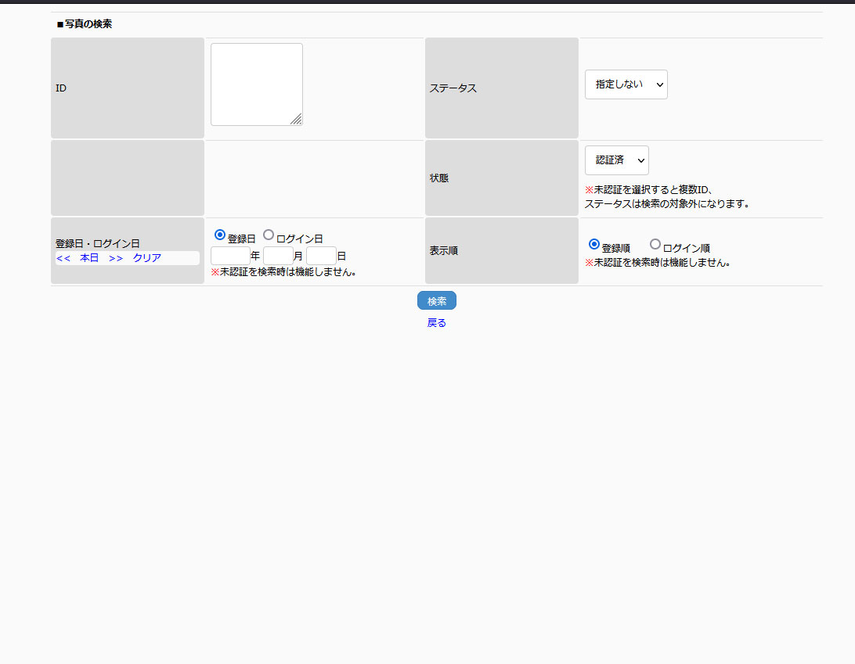855x664 pixels.
Task: Click the >> next date link
Action: point(116,258)
